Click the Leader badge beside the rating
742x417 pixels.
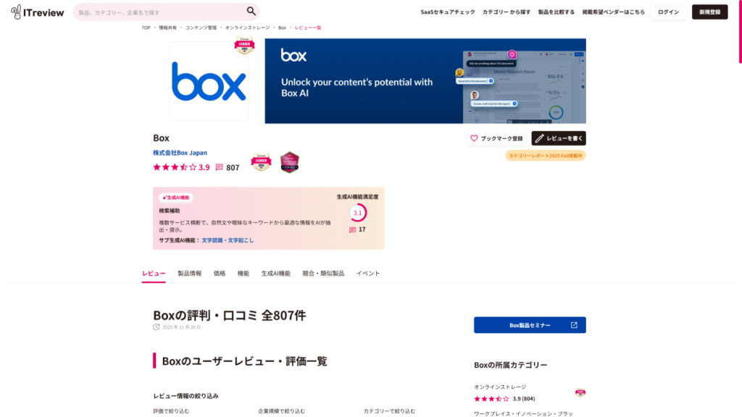pos(260,163)
